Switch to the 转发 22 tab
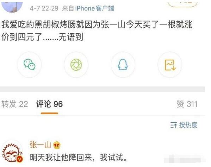Screen dimensions: 211x167 tap(15, 104)
